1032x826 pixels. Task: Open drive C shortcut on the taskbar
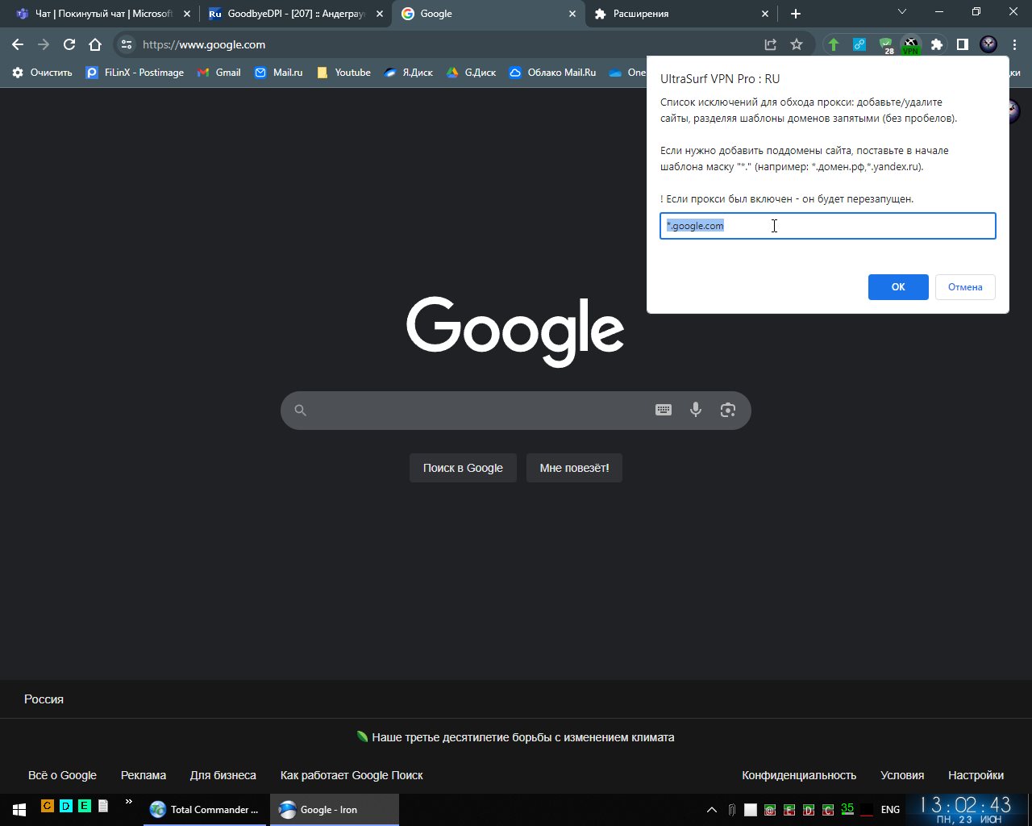click(x=48, y=806)
